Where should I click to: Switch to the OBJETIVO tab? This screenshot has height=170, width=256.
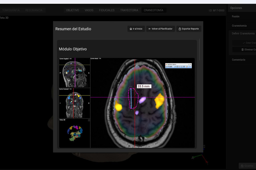[73, 10]
